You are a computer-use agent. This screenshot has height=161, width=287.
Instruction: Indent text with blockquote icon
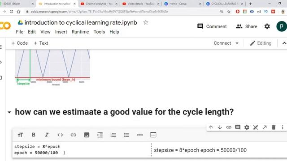click(x=100, y=135)
